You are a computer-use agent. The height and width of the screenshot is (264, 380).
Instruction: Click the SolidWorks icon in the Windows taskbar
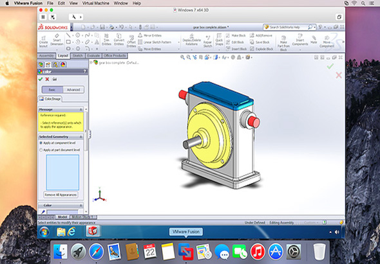coord(93,231)
